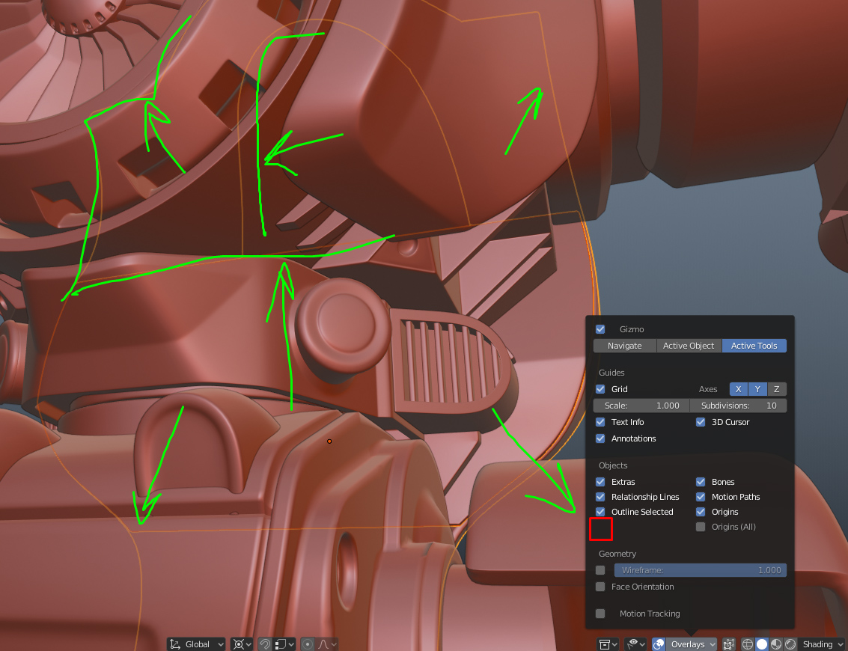Enable Face Orientation overlay
Screen dimensions: 848x651
click(x=600, y=587)
